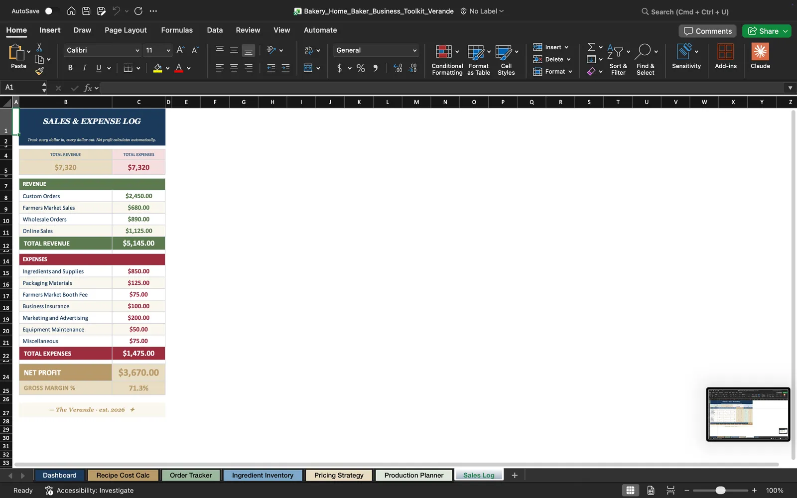Open the Page Layout tab
Viewport: 797px width, 498px height.
[126, 30]
